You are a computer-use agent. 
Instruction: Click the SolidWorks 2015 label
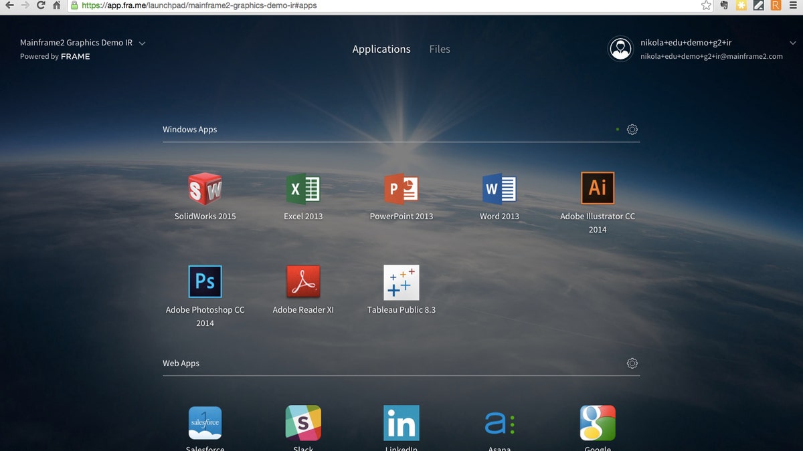pyautogui.click(x=205, y=216)
